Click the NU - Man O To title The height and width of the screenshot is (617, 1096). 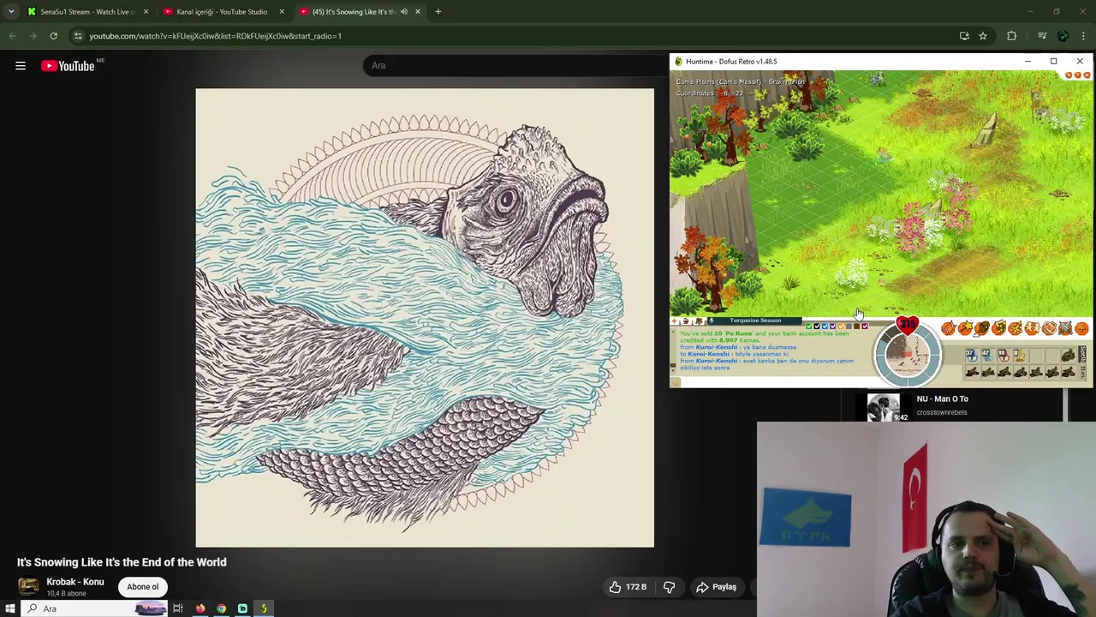943,398
